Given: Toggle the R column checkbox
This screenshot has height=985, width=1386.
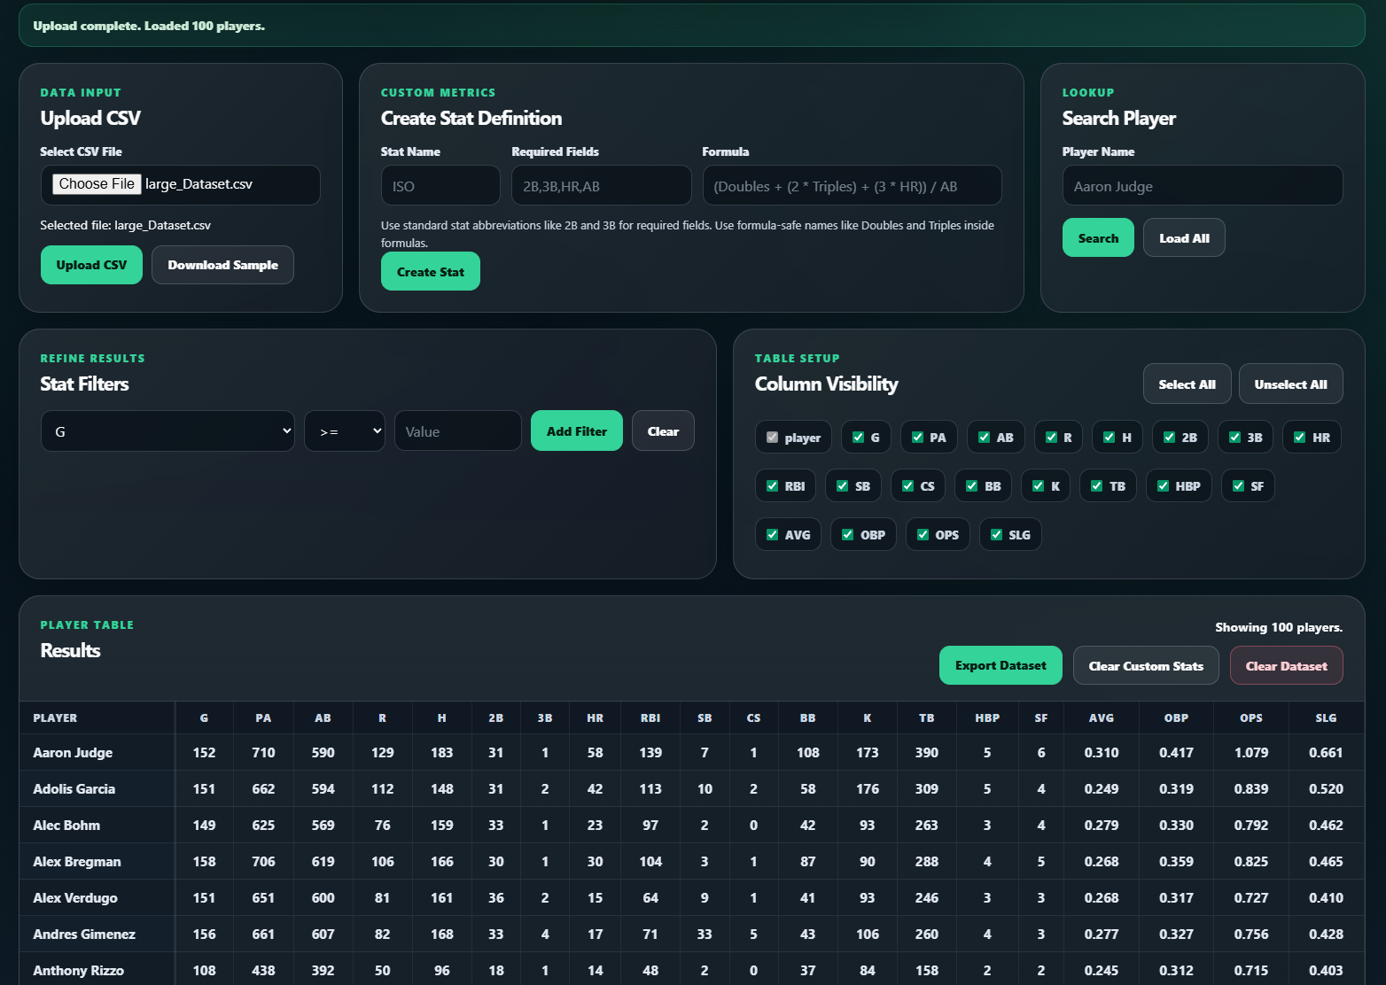Looking at the screenshot, I should (x=1051, y=437).
